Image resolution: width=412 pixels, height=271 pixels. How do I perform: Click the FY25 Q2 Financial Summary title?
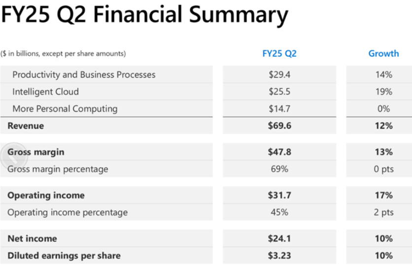pos(144,16)
